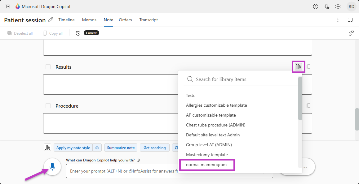
Task: Switch to the Transcript tab
Action: point(148,20)
